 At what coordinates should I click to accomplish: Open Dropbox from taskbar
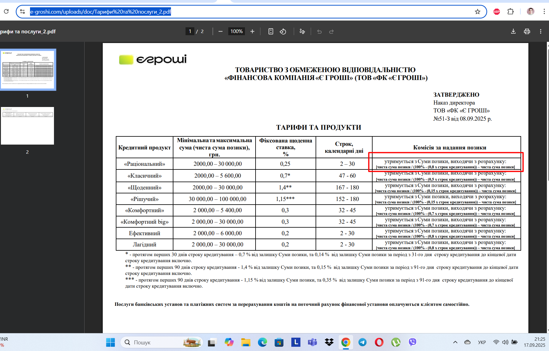[x=329, y=342]
